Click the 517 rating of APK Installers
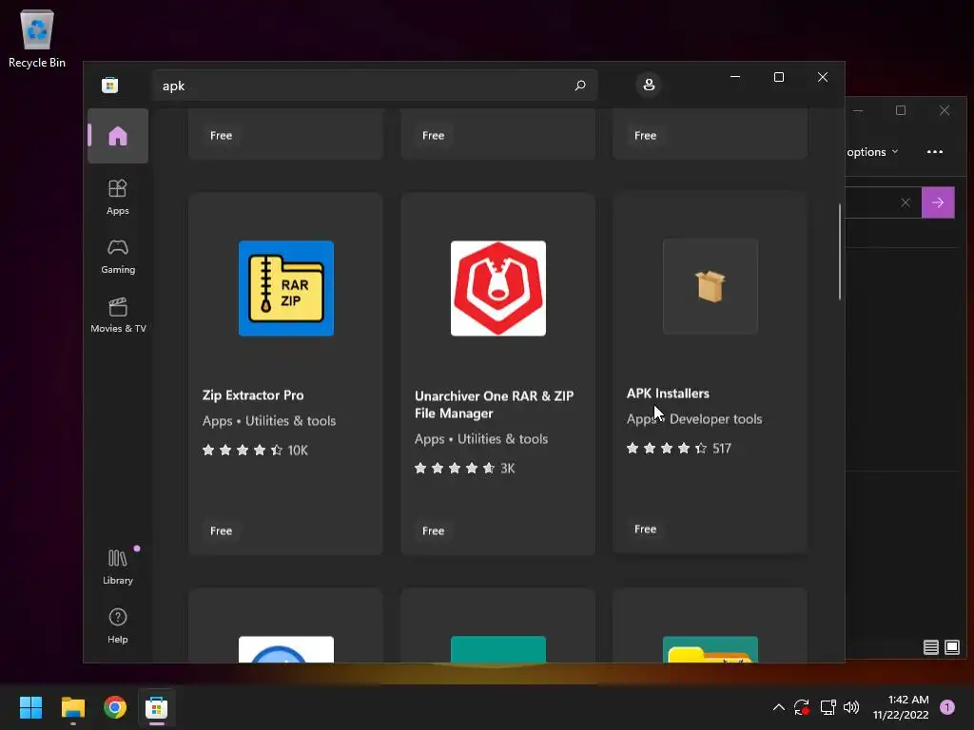 [678, 449]
